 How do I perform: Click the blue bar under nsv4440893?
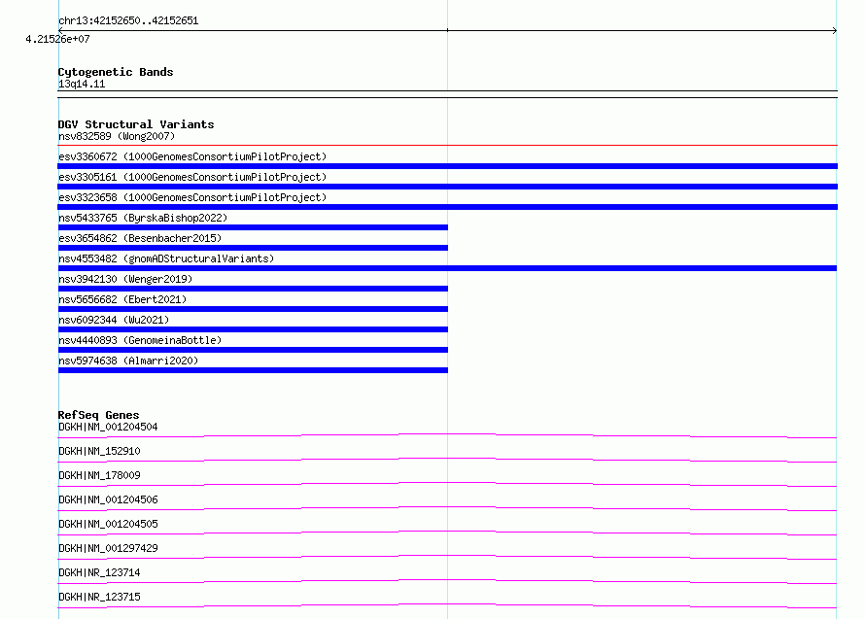point(253,350)
